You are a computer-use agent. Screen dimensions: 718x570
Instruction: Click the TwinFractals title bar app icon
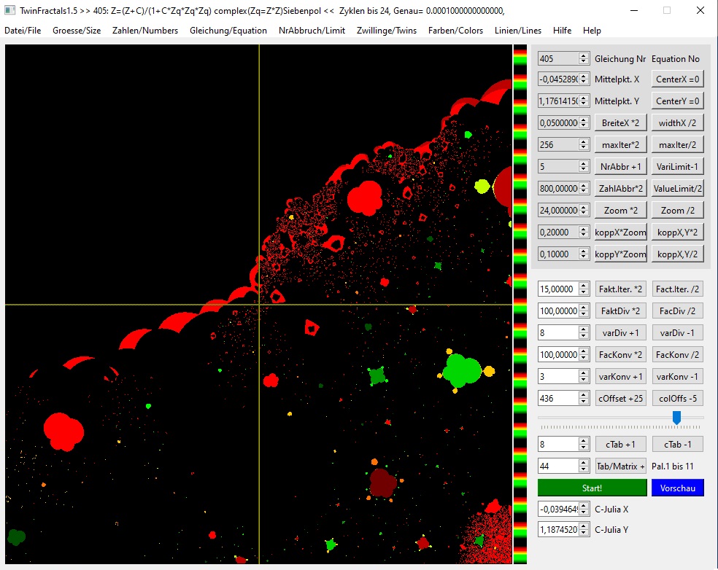click(9, 10)
